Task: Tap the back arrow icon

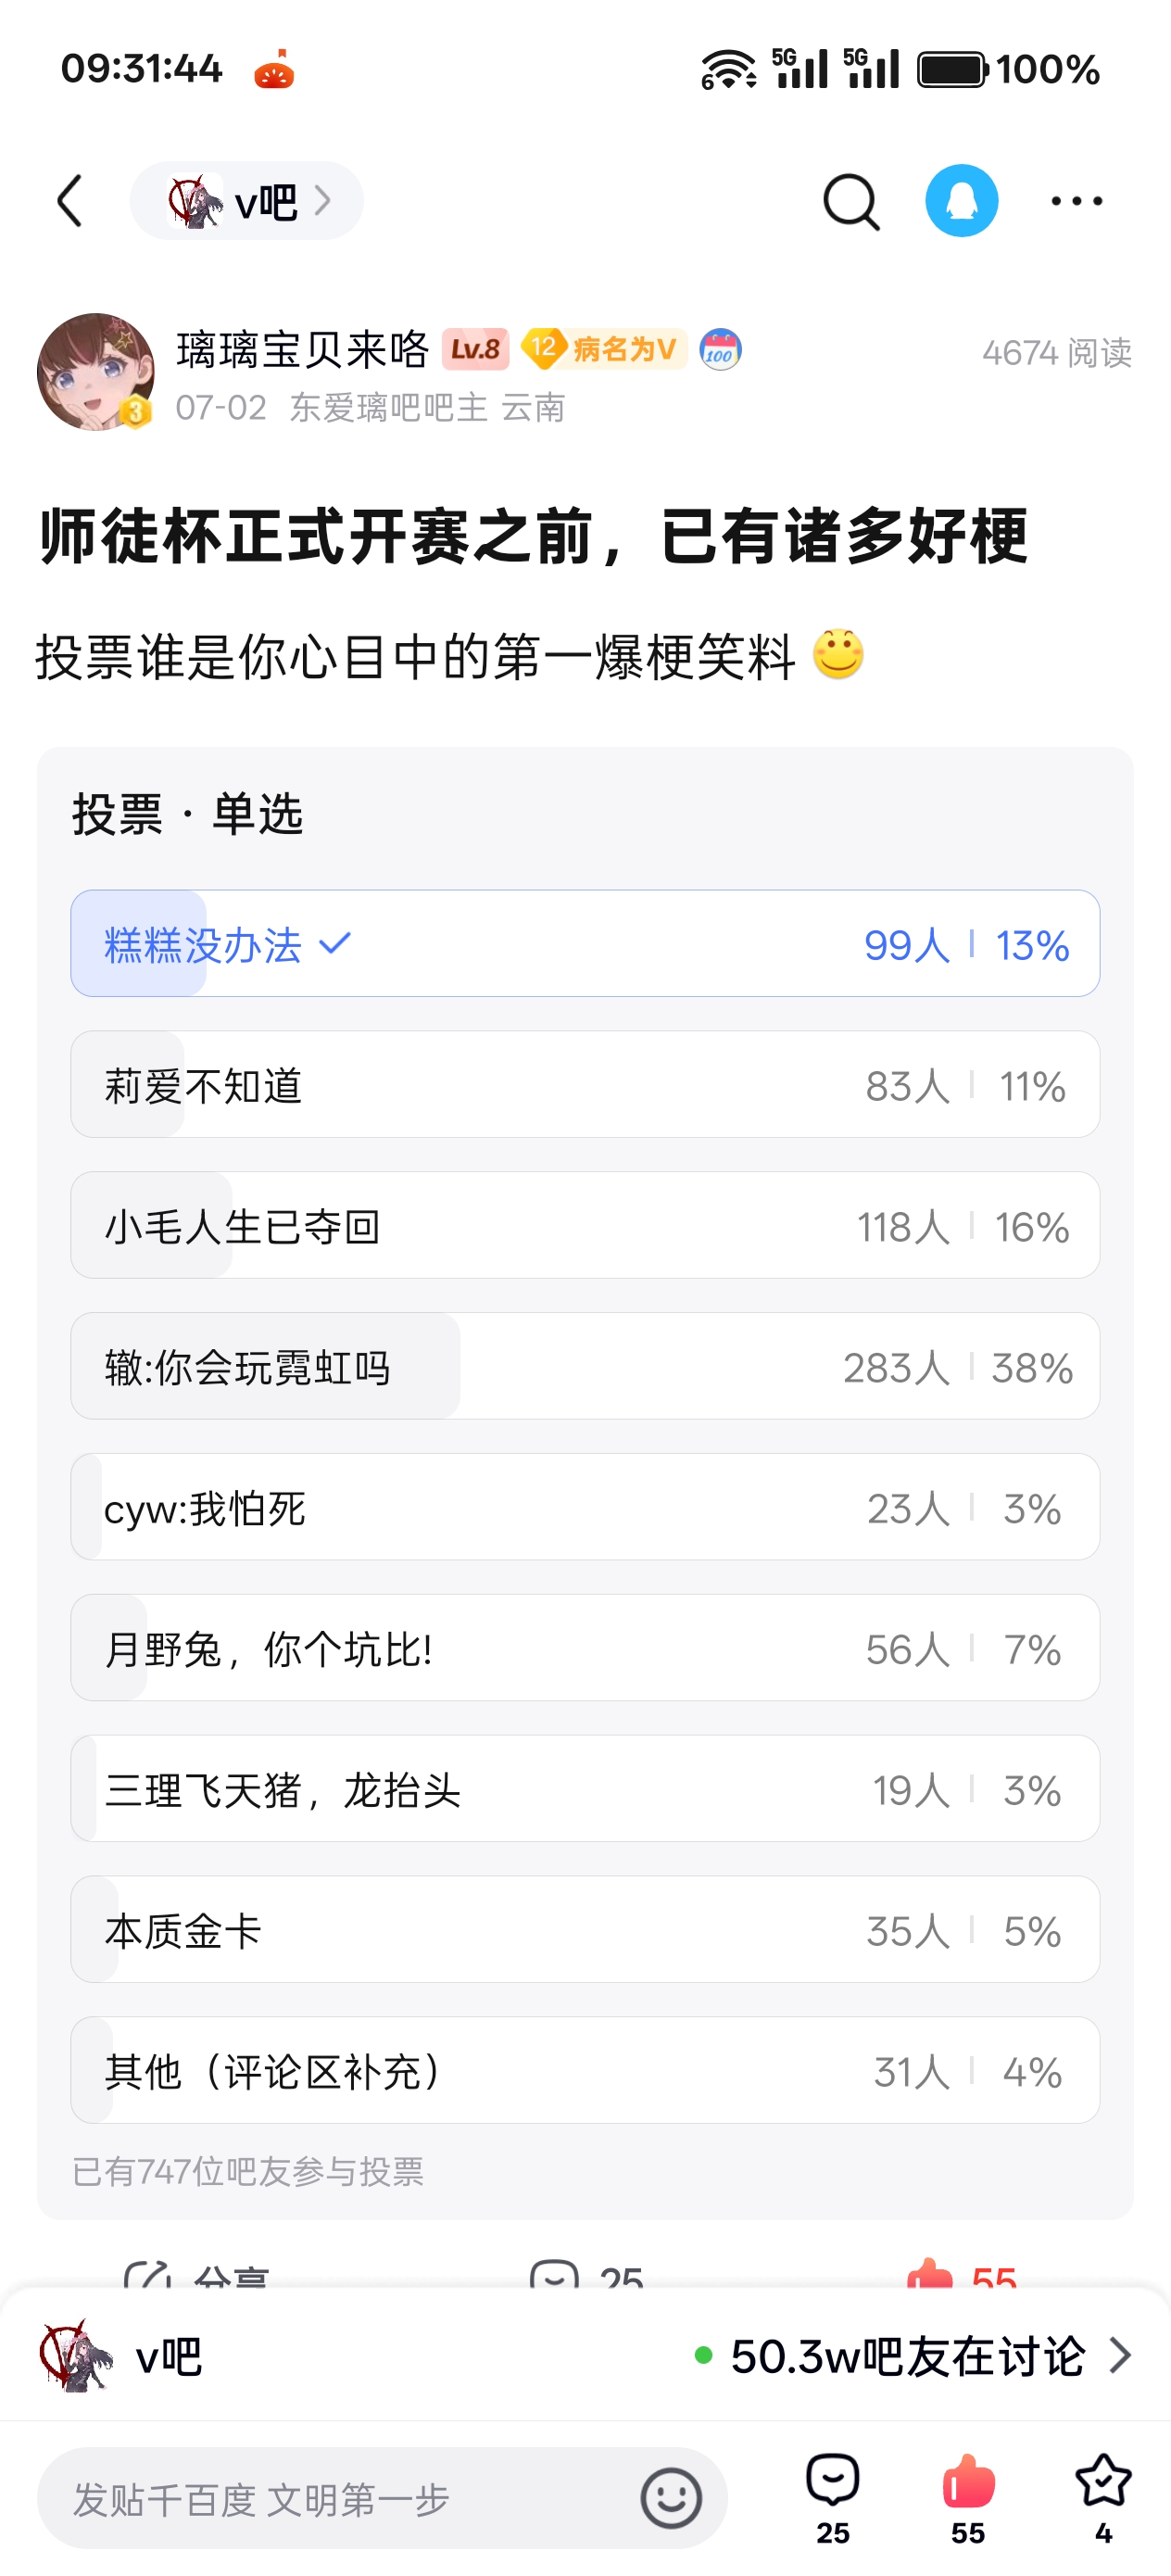Action: click(x=70, y=201)
